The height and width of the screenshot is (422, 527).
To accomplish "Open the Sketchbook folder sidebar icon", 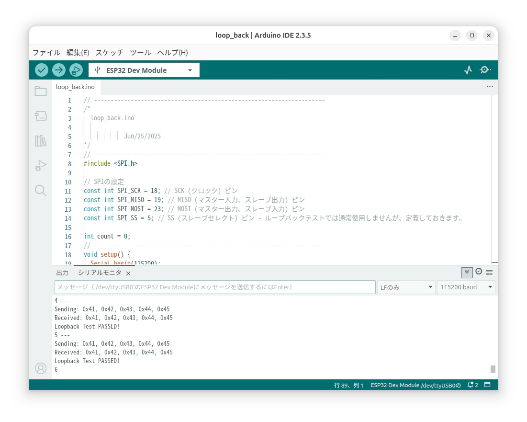I will (41, 91).
